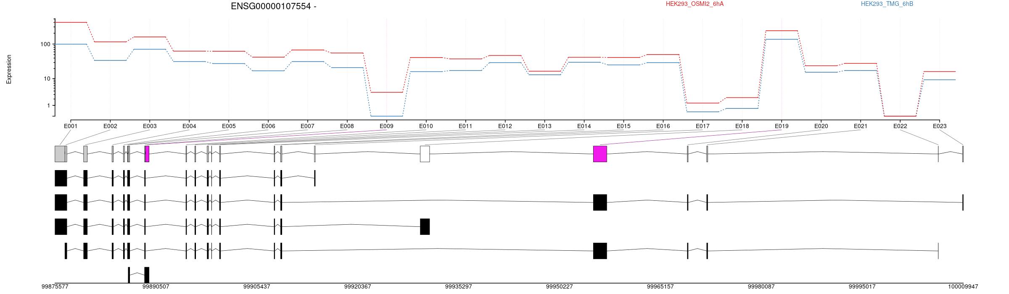
Task: Select the small magenta exon in gene model
Action: (x=147, y=154)
